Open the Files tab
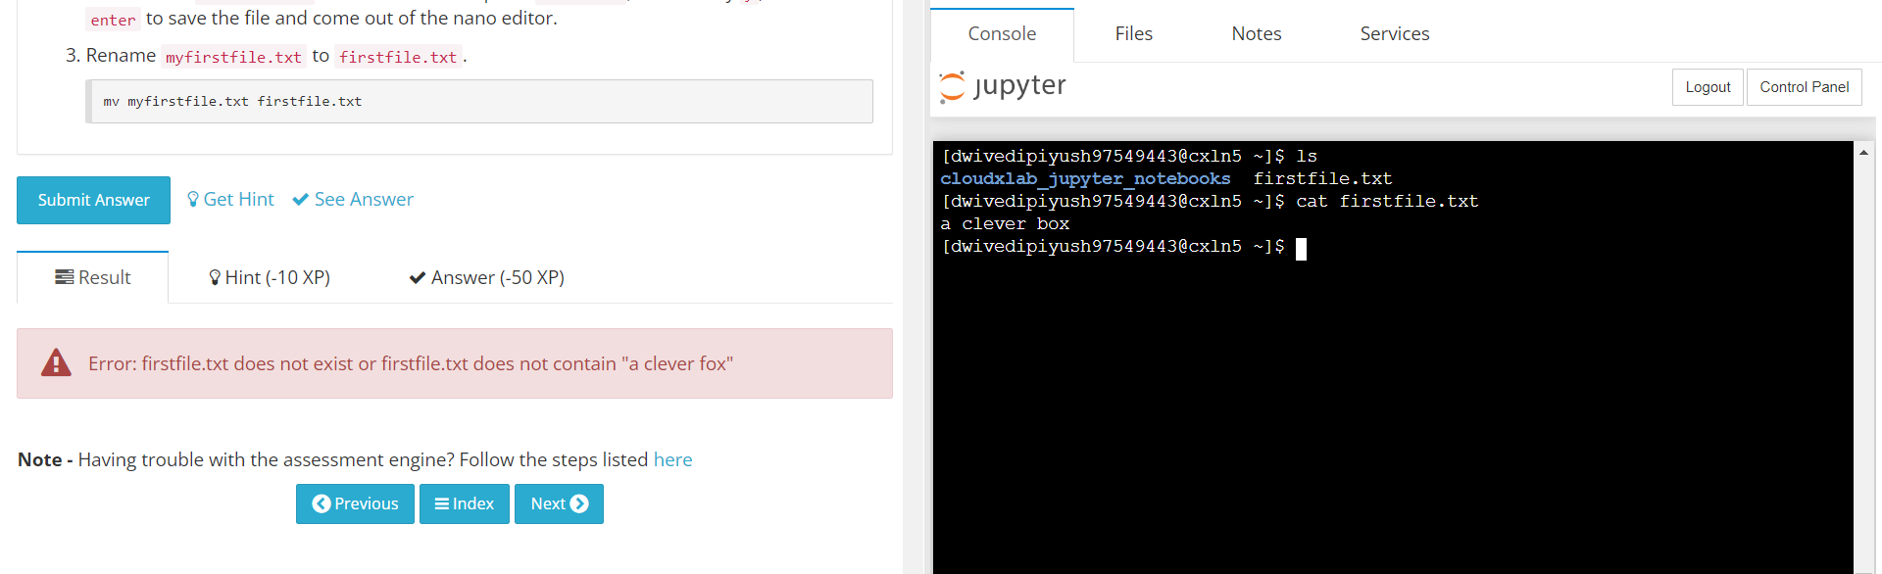This screenshot has height=574, width=1882. pos(1133,34)
